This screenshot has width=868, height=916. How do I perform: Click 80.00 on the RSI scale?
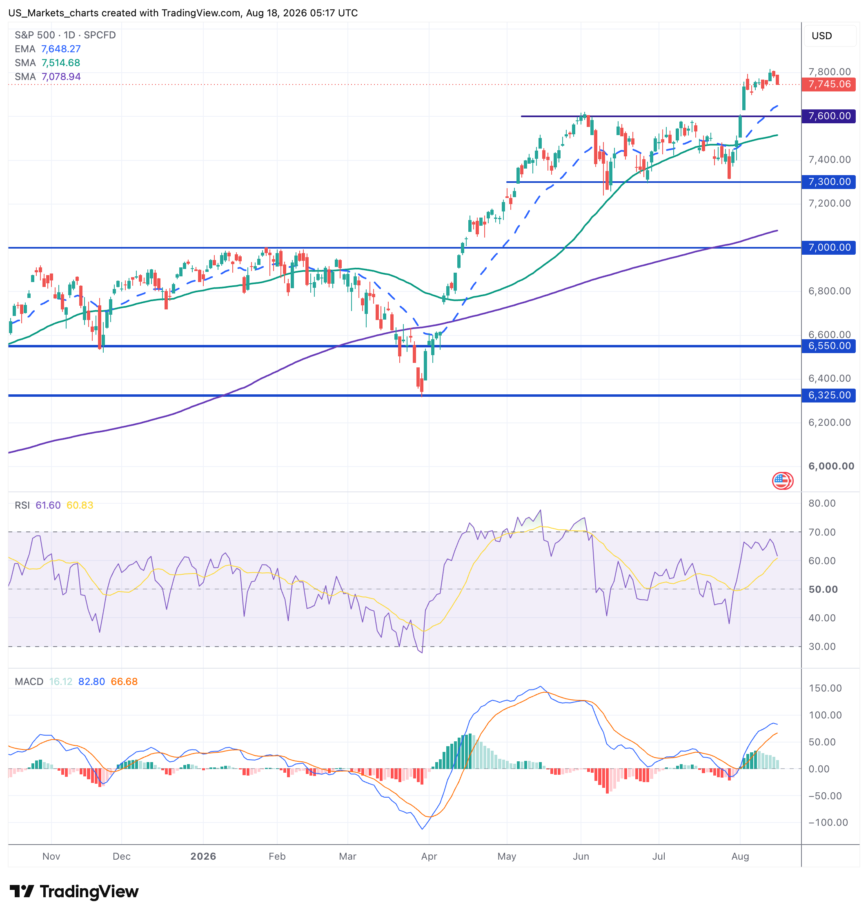[x=822, y=503]
